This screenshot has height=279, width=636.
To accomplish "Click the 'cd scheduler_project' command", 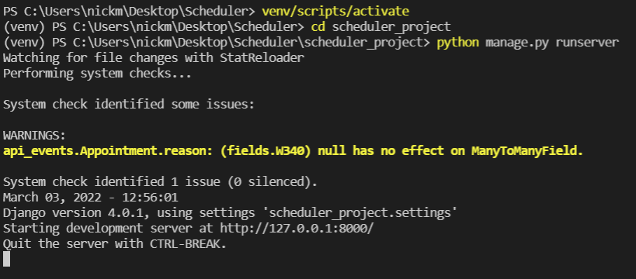I will [381, 26].
